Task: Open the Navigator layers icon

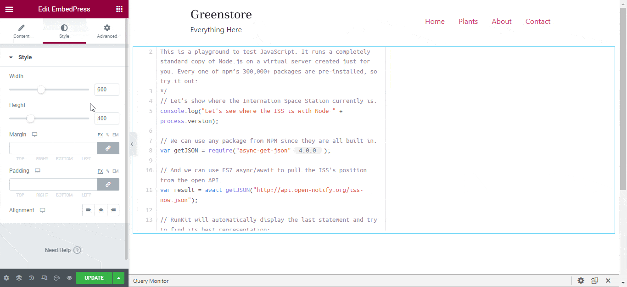Action: pyautogui.click(x=19, y=278)
